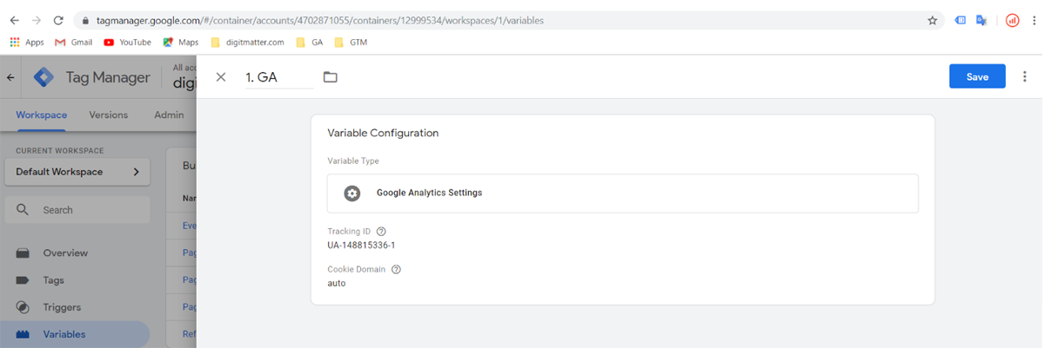This screenshot has height=348, width=1044.
Task: Click the Variable Configuration heading
Action: pyautogui.click(x=383, y=134)
